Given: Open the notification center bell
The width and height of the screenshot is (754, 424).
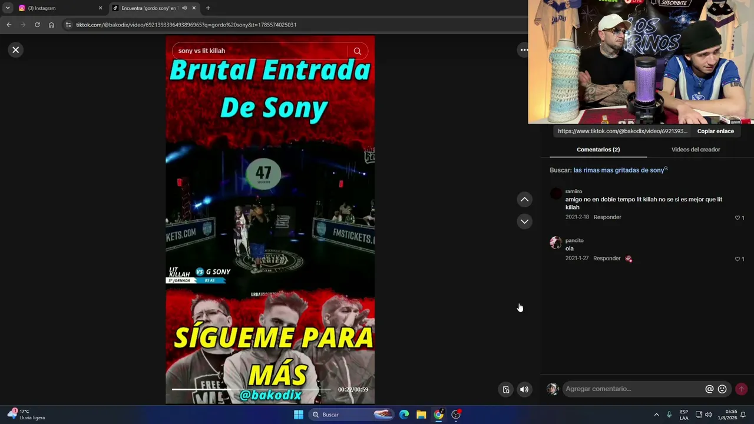Looking at the screenshot, I should coord(743,415).
